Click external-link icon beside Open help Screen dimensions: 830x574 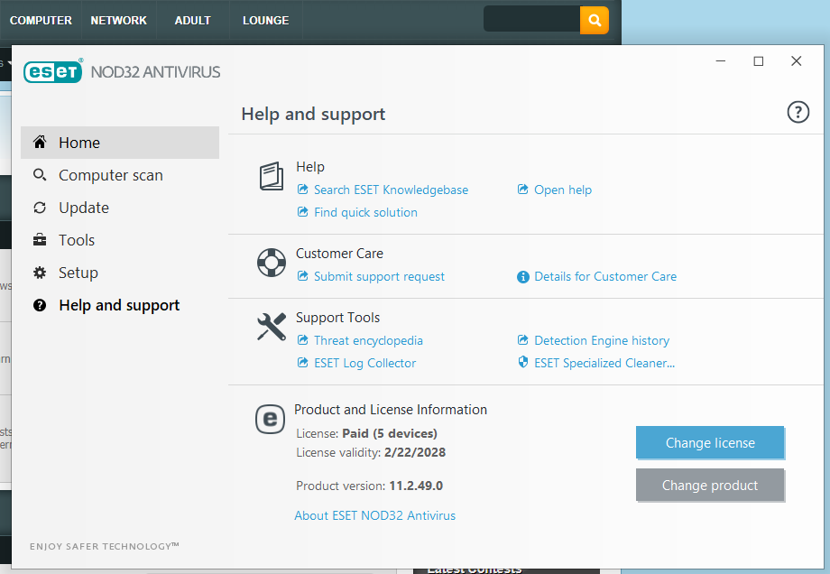point(523,189)
